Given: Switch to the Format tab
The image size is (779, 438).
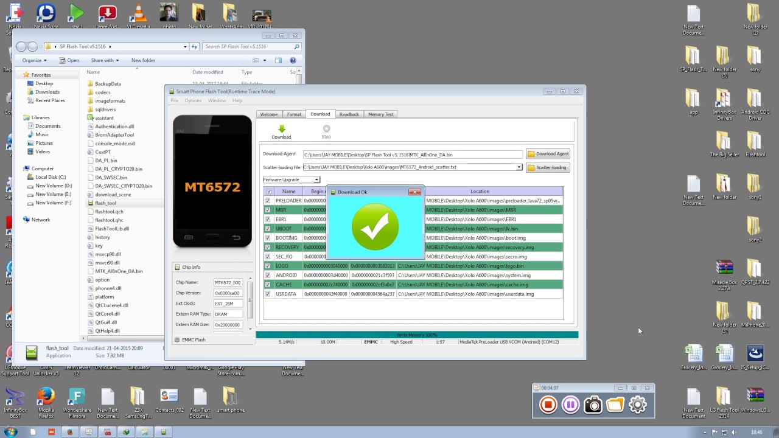Looking at the screenshot, I should click(x=294, y=114).
